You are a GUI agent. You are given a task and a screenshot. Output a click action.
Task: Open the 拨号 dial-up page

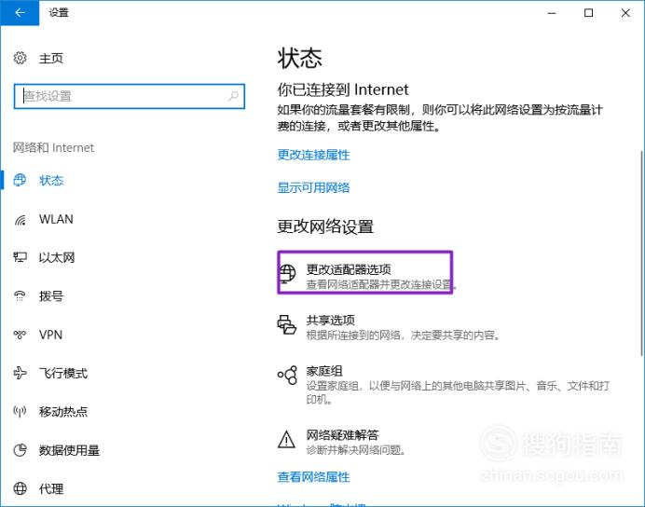click(x=51, y=296)
